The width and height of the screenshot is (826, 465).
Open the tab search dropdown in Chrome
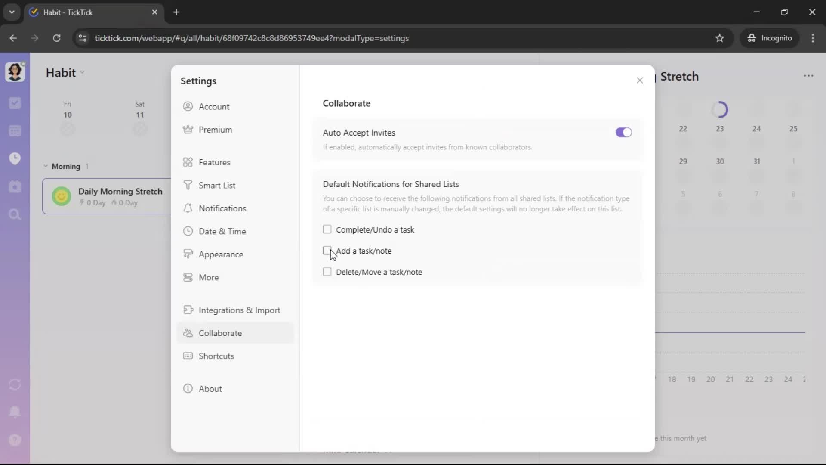[x=12, y=12]
